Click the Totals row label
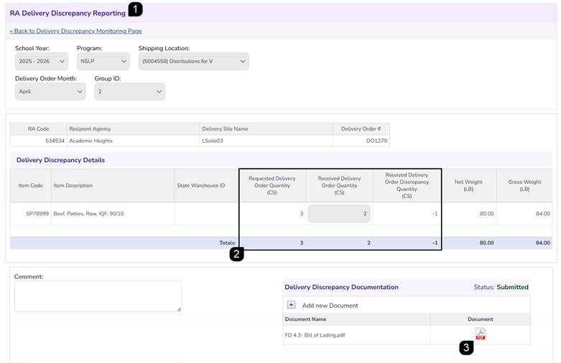The image size is (561, 363). tap(227, 242)
